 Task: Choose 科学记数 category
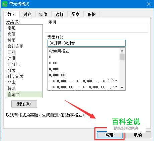click(24, 76)
